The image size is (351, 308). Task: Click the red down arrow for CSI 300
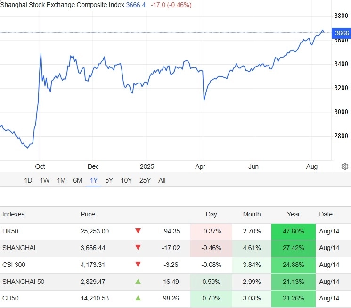click(x=138, y=265)
